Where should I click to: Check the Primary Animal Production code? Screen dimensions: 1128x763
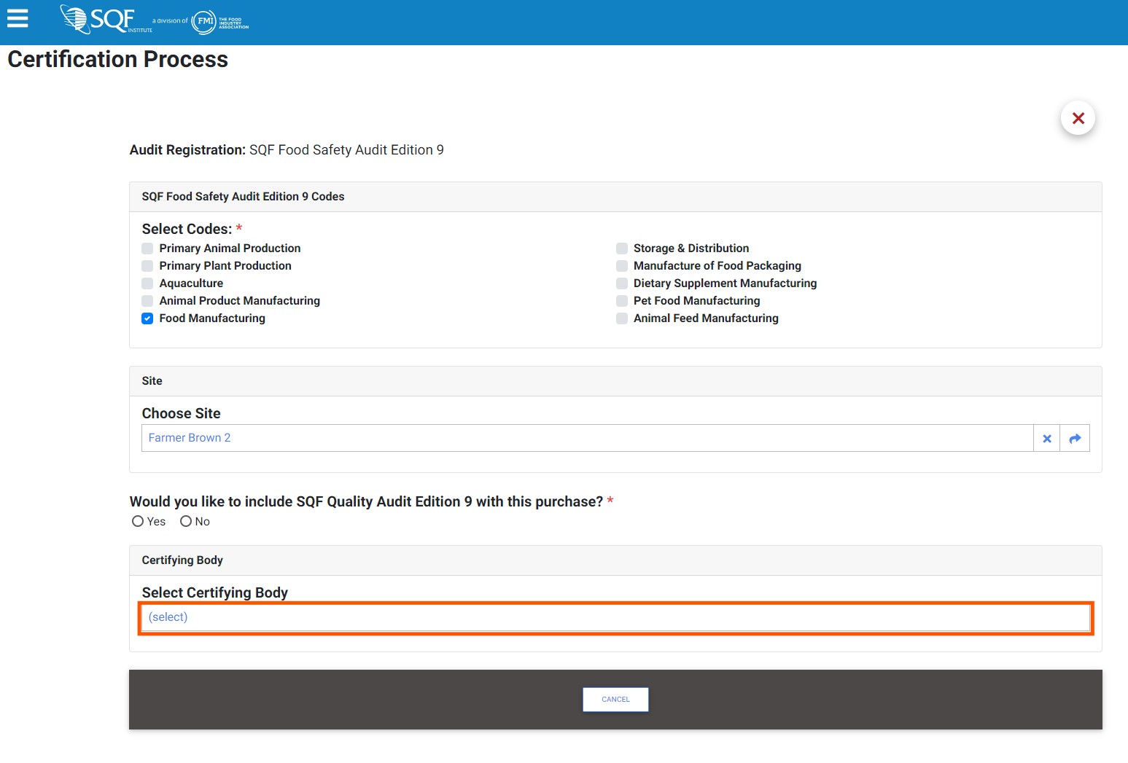click(147, 249)
